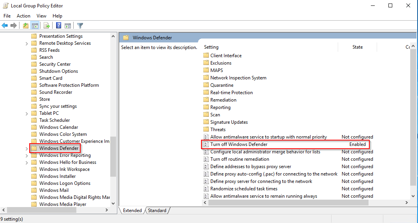
Task: Select the Windows Ink Workspace folder
Action: click(64, 169)
